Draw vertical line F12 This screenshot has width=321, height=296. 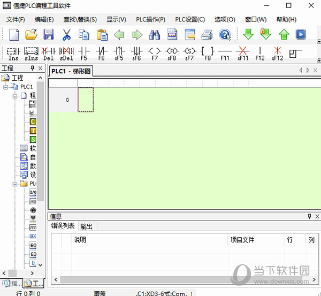pos(260,54)
